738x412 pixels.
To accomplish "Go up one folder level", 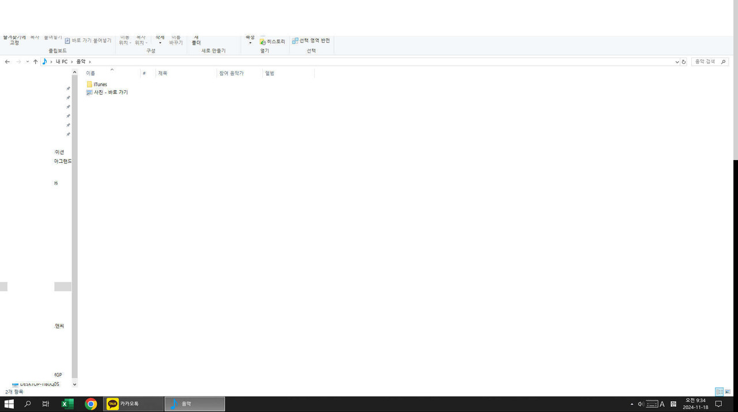I will click(35, 62).
